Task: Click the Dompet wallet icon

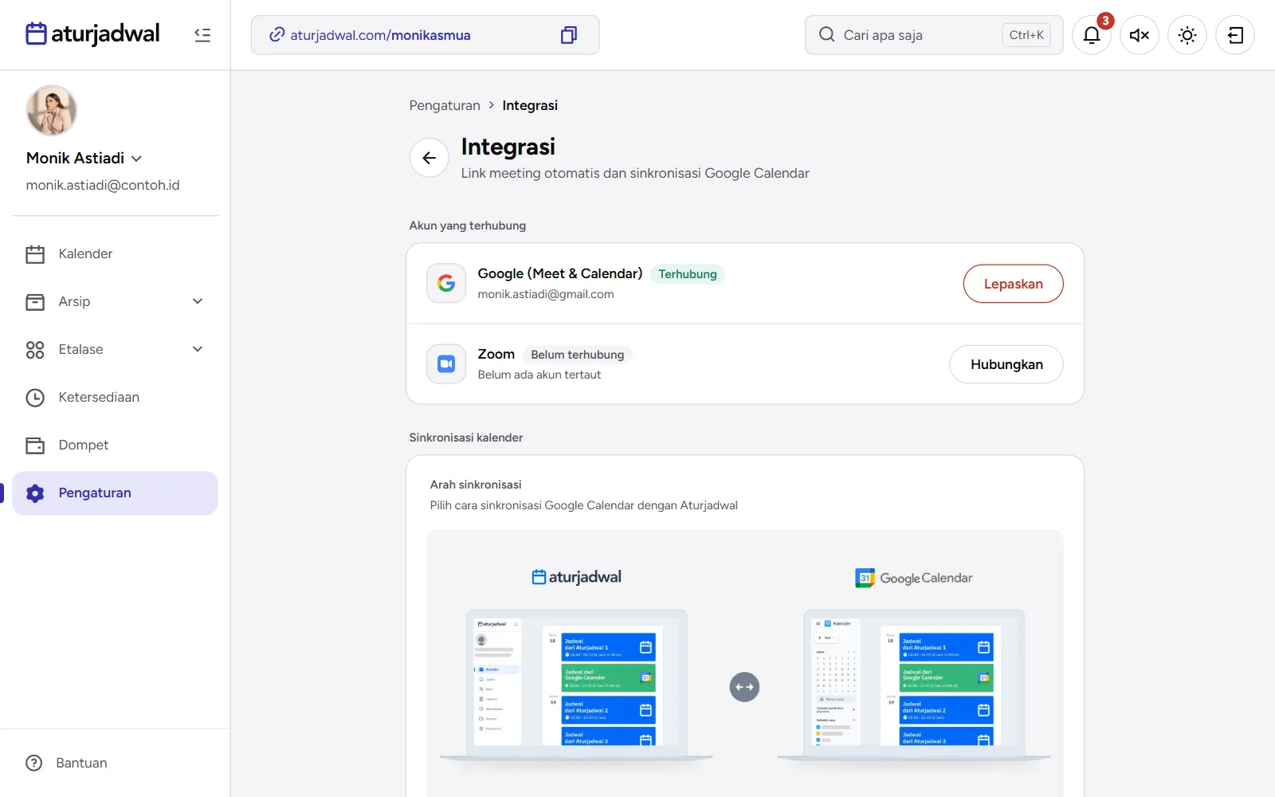Action: click(35, 446)
